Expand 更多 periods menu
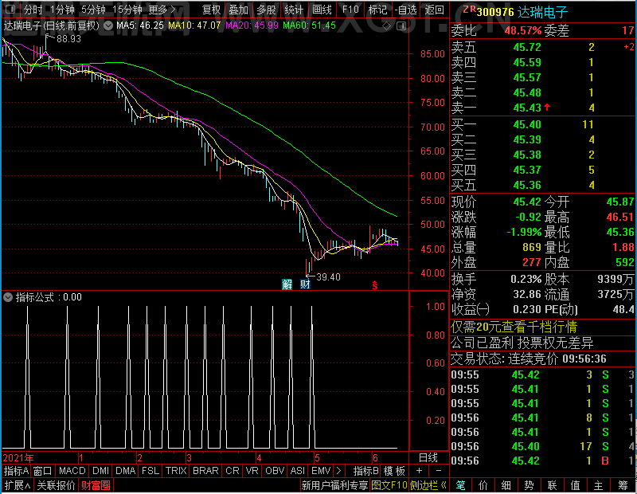 coord(162,10)
